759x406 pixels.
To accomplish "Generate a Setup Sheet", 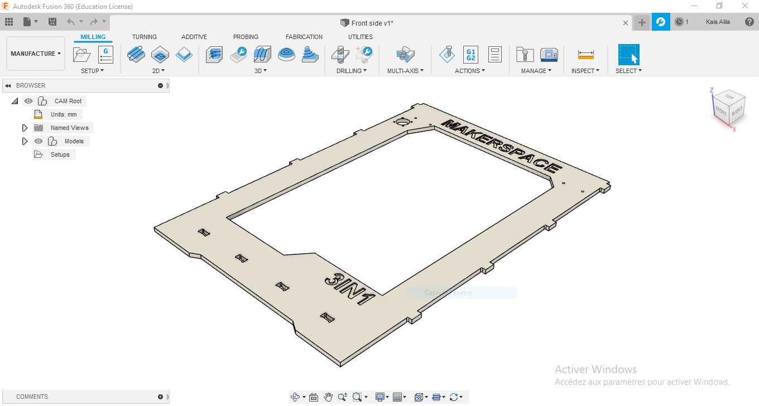I will click(x=494, y=54).
